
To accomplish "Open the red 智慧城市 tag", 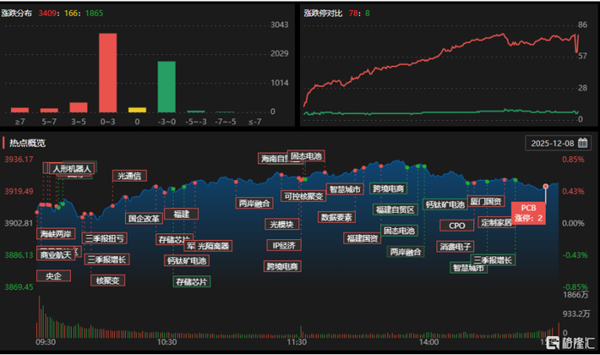I will [345, 190].
